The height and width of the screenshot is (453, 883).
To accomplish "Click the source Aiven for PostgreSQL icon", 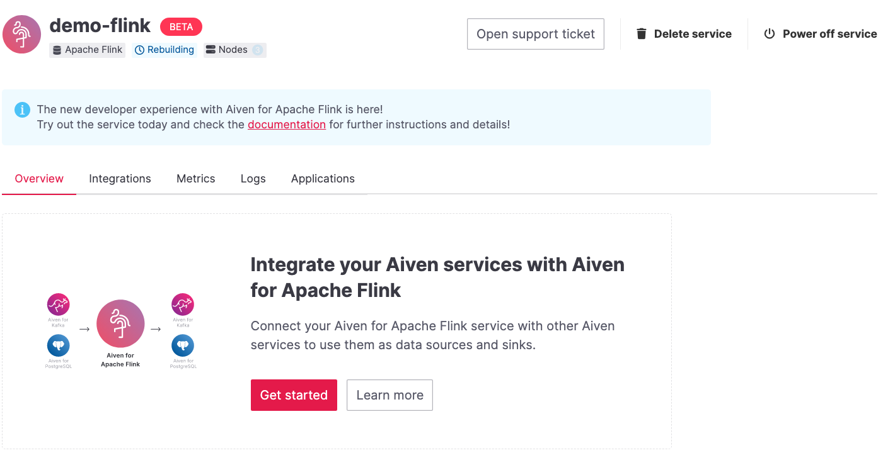I will click(59, 346).
